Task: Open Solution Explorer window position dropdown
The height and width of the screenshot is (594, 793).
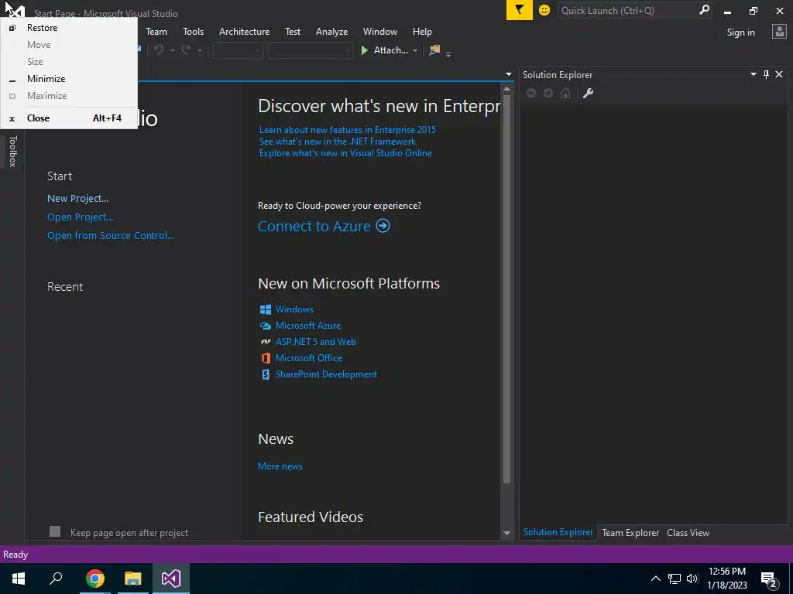Action: coord(753,74)
